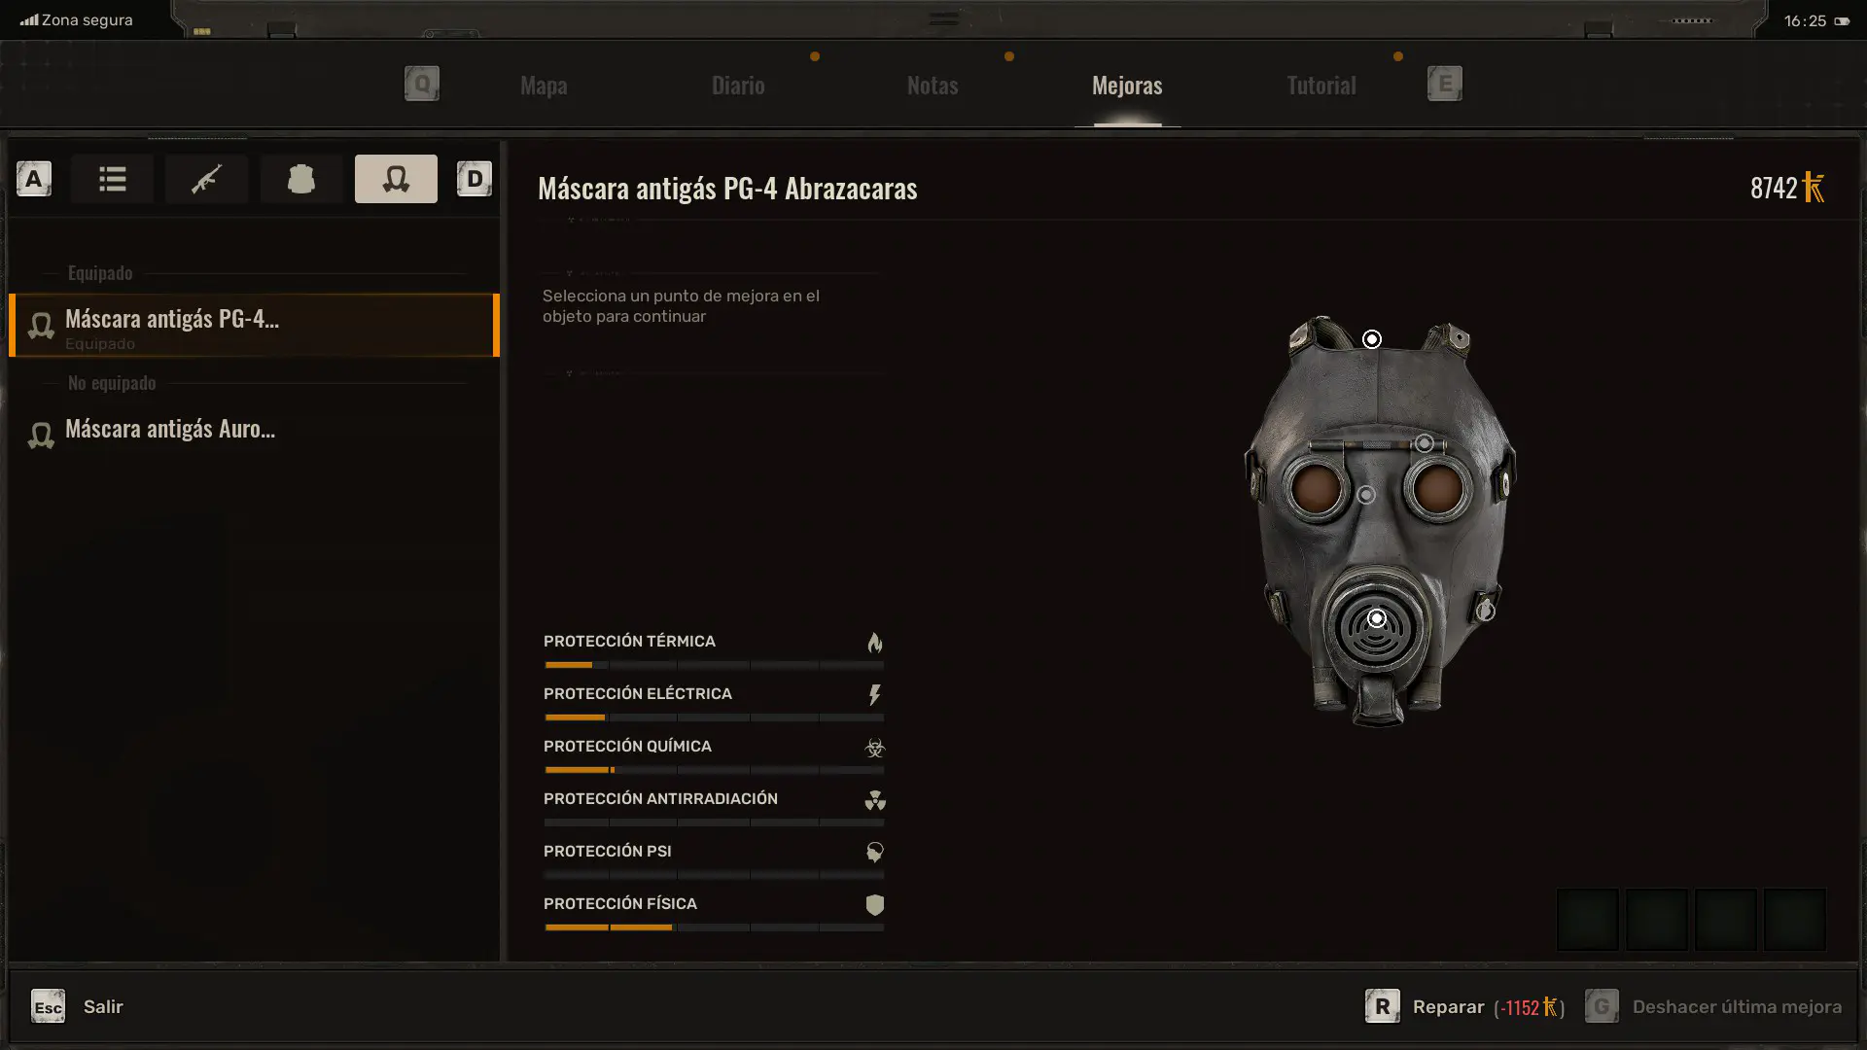Click the Esc key icon
This screenshot has height=1050, width=1867.
(x=48, y=1006)
